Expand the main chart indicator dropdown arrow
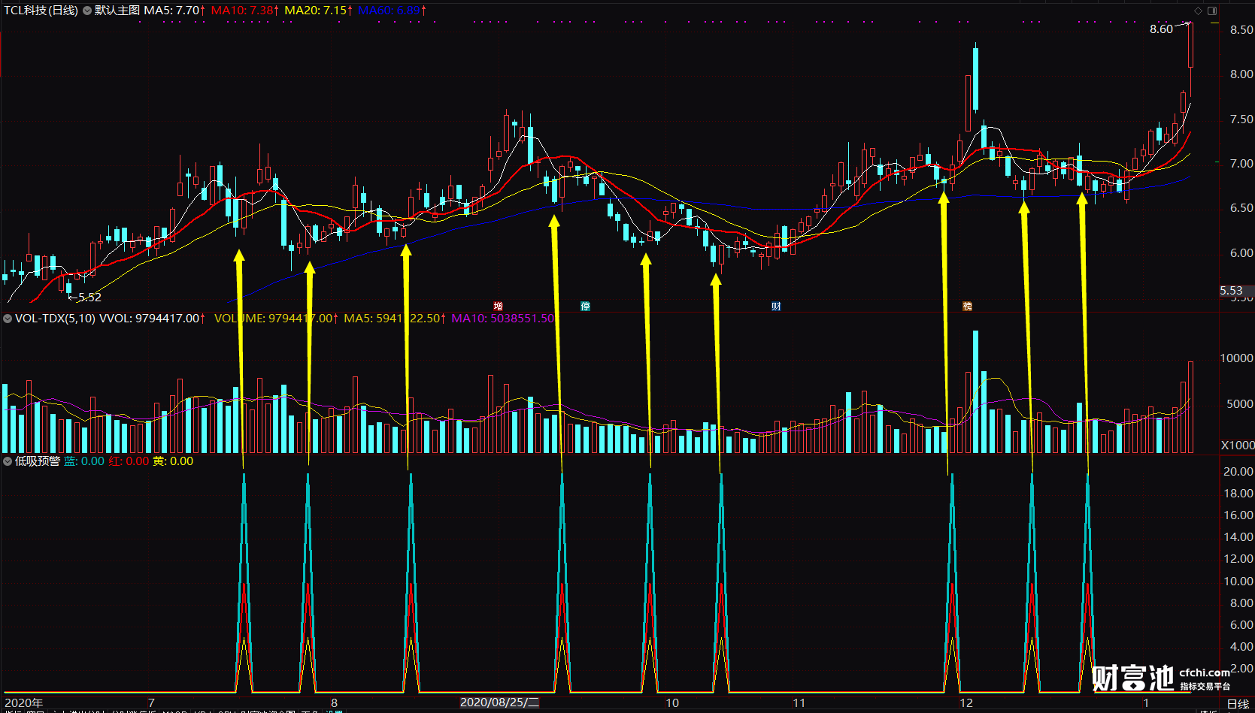 [x=87, y=11]
